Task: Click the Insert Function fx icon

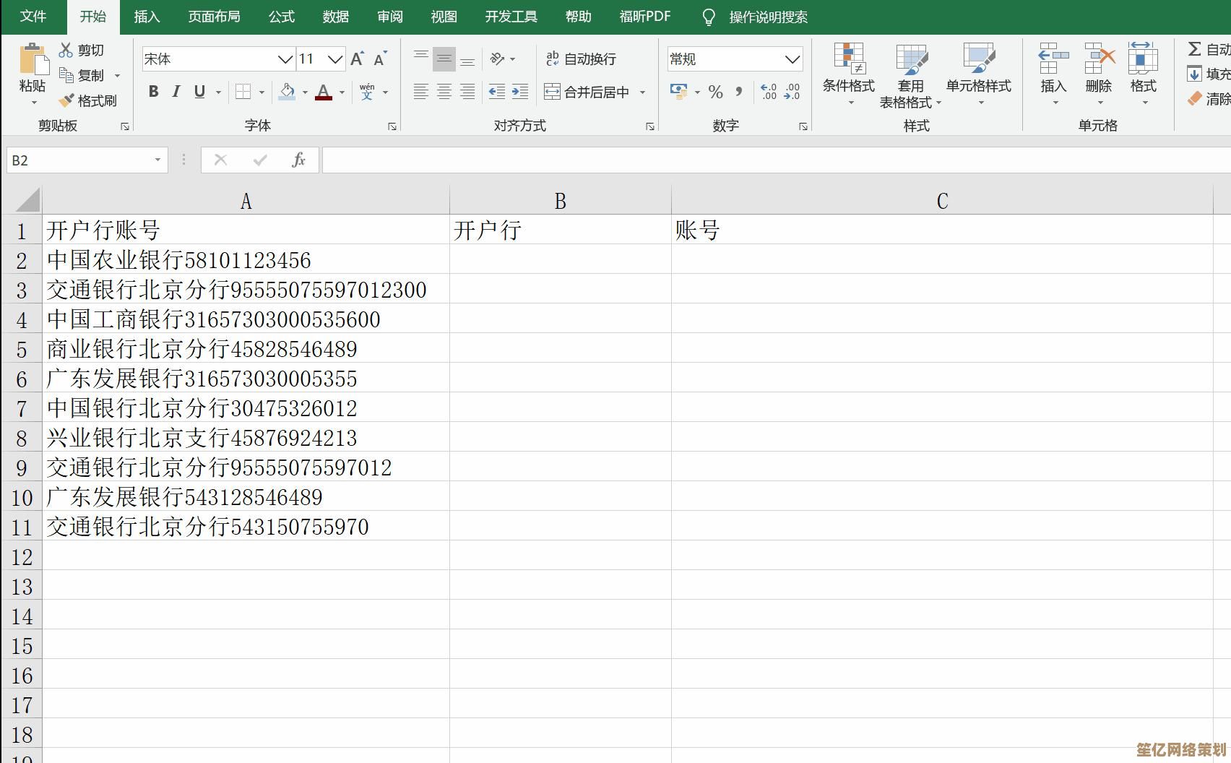Action: pos(299,160)
